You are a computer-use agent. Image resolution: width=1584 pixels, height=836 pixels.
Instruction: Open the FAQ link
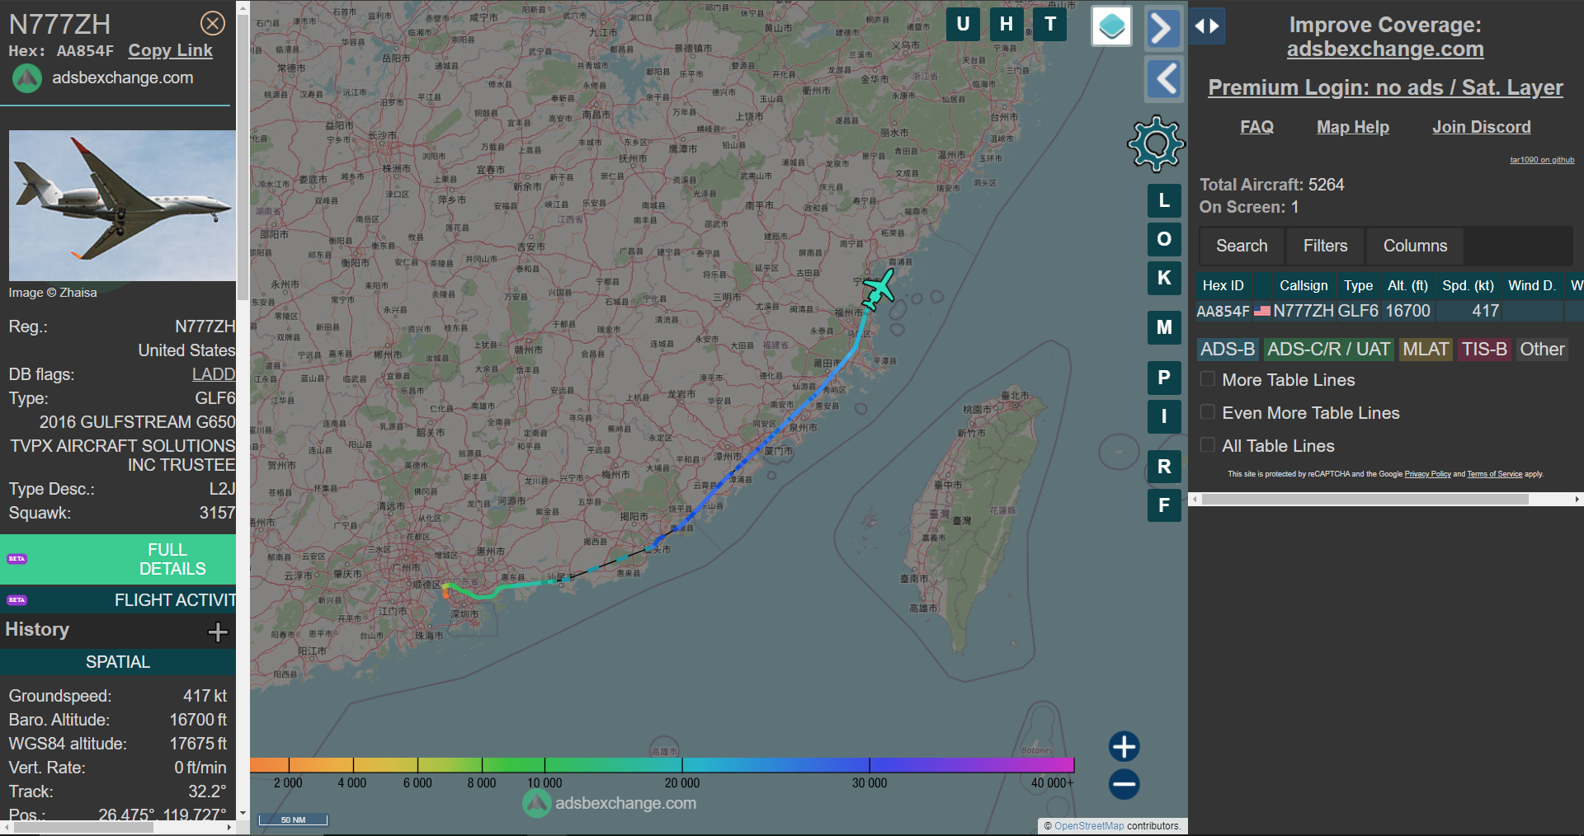pyautogui.click(x=1256, y=127)
